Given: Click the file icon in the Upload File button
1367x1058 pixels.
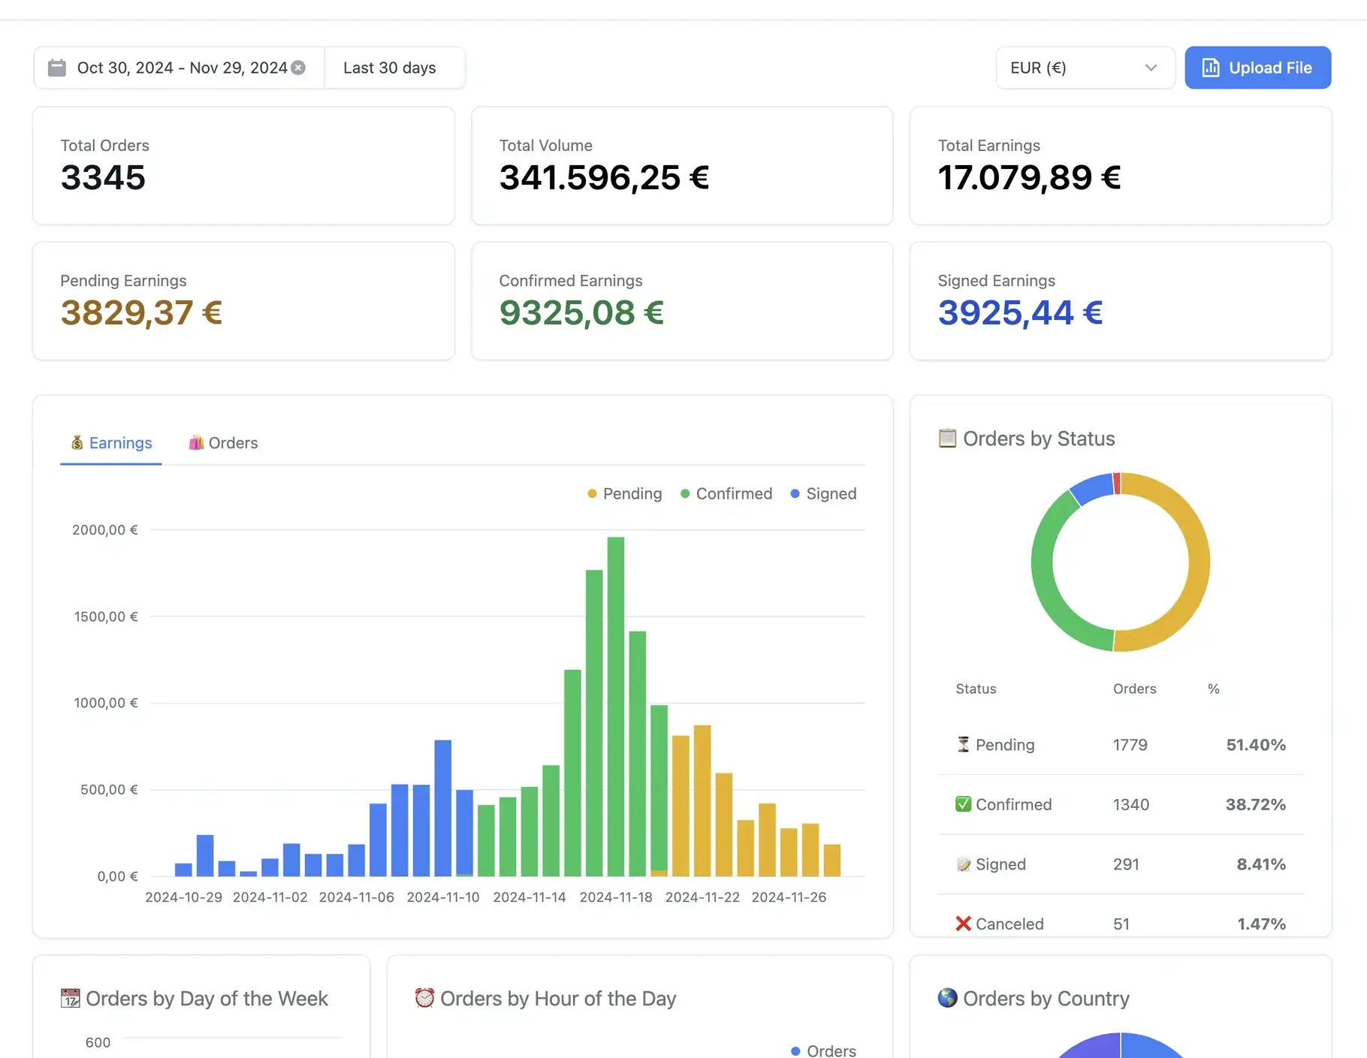Looking at the screenshot, I should point(1211,68).
